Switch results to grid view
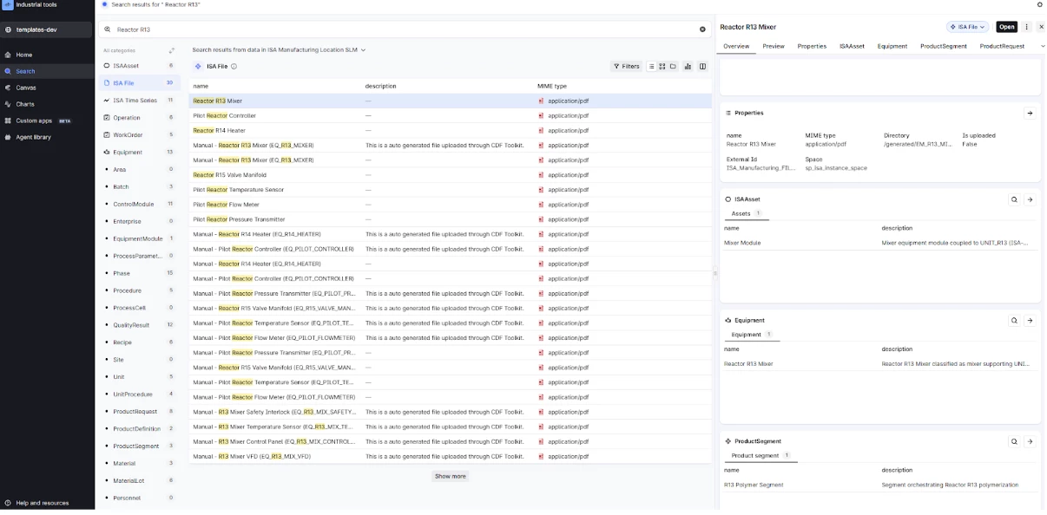This screenshot has width=1047, height=515. click(662, 67)
